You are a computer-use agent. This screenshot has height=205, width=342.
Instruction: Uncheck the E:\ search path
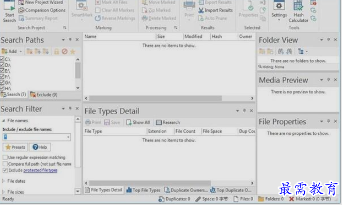coord(2,71)
